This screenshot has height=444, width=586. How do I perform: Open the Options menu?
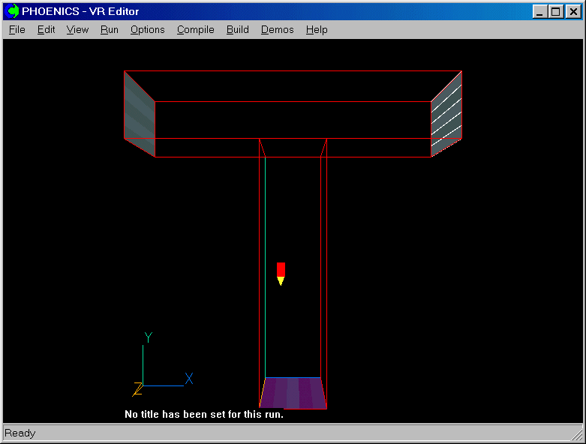tap(147, 30)
